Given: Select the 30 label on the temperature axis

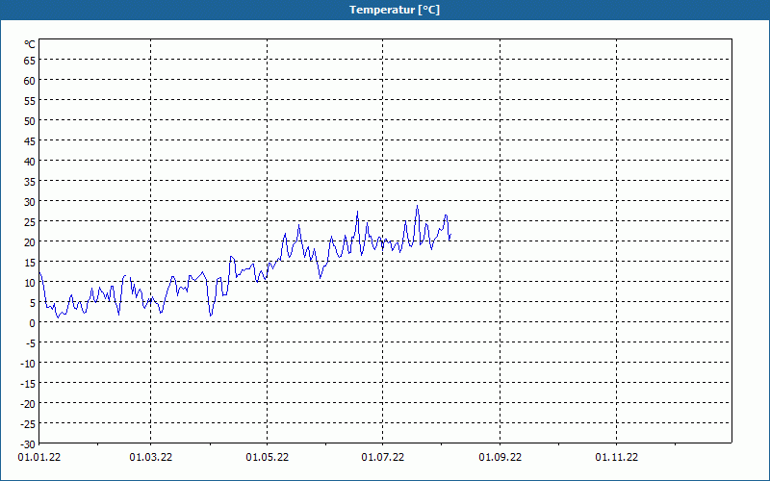Looking at the screenshot, I should [x=30, y=201].
